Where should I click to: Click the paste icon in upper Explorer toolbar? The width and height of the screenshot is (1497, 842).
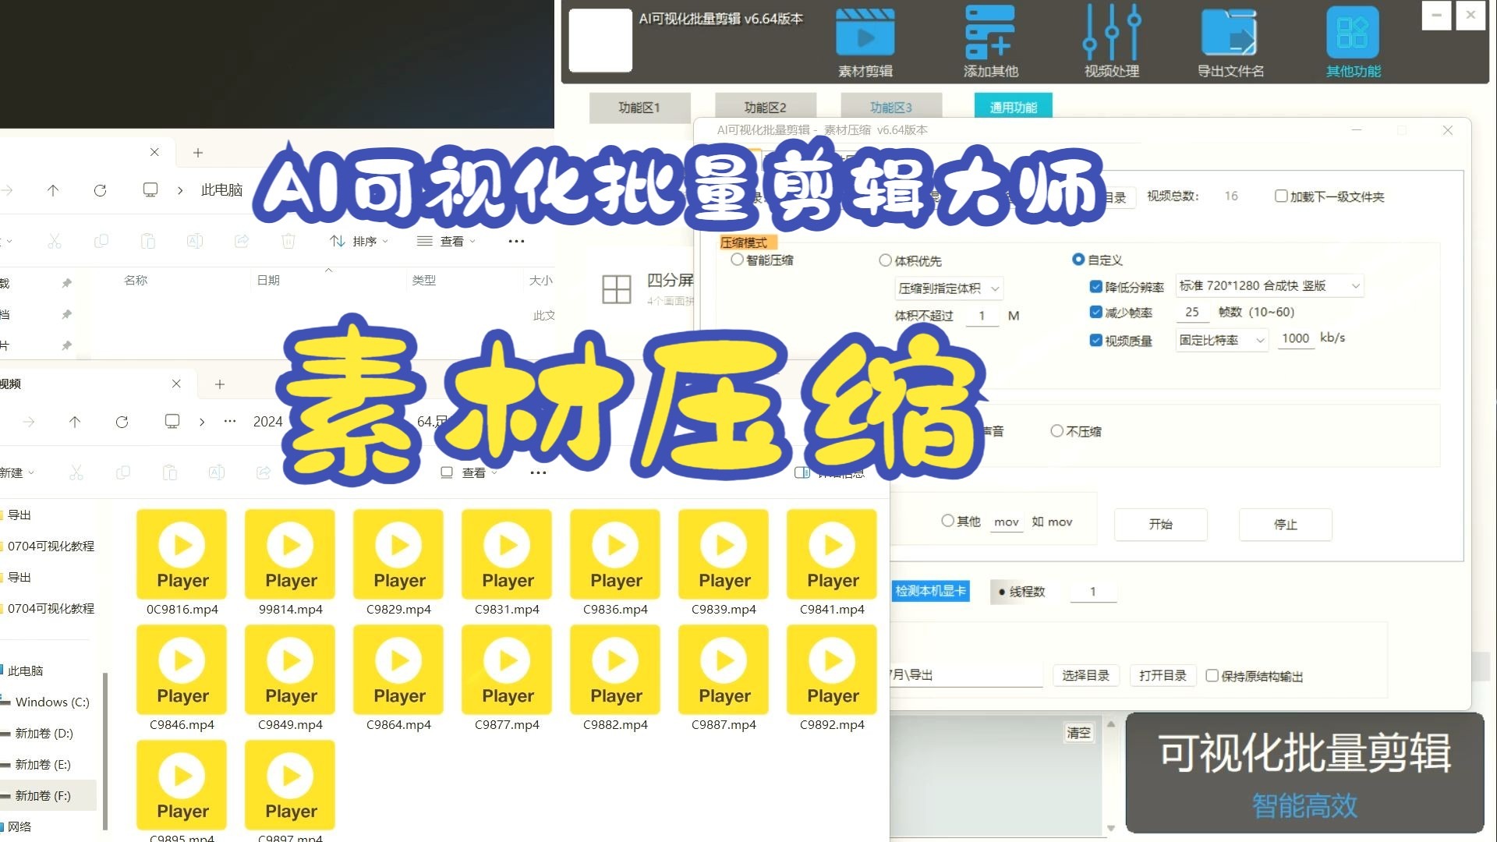click(x=148, y=241)
